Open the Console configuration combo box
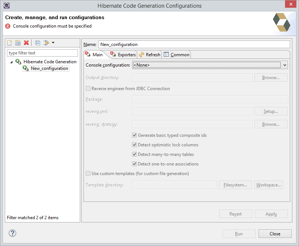The height and width of the screenshot is (246, 299). point(210,65)
